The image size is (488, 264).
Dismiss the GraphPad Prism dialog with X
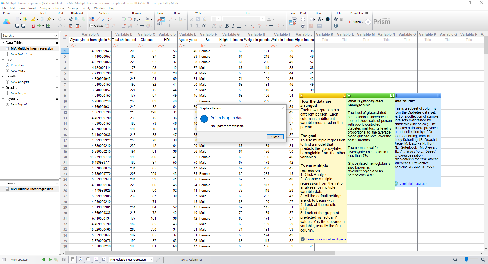[282, 108]
